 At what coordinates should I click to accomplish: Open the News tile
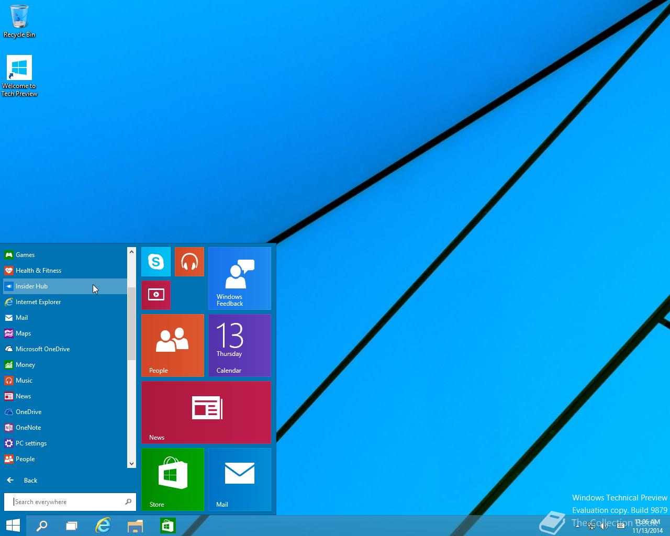click(206, 412)
